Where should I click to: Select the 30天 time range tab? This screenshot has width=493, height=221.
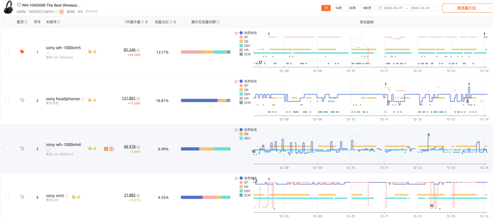click(x=352, y=8)
